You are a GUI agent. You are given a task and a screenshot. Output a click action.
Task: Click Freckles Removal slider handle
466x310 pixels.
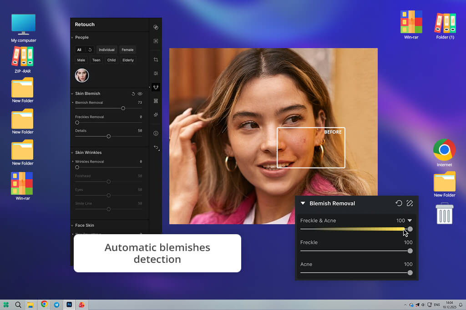77,123
